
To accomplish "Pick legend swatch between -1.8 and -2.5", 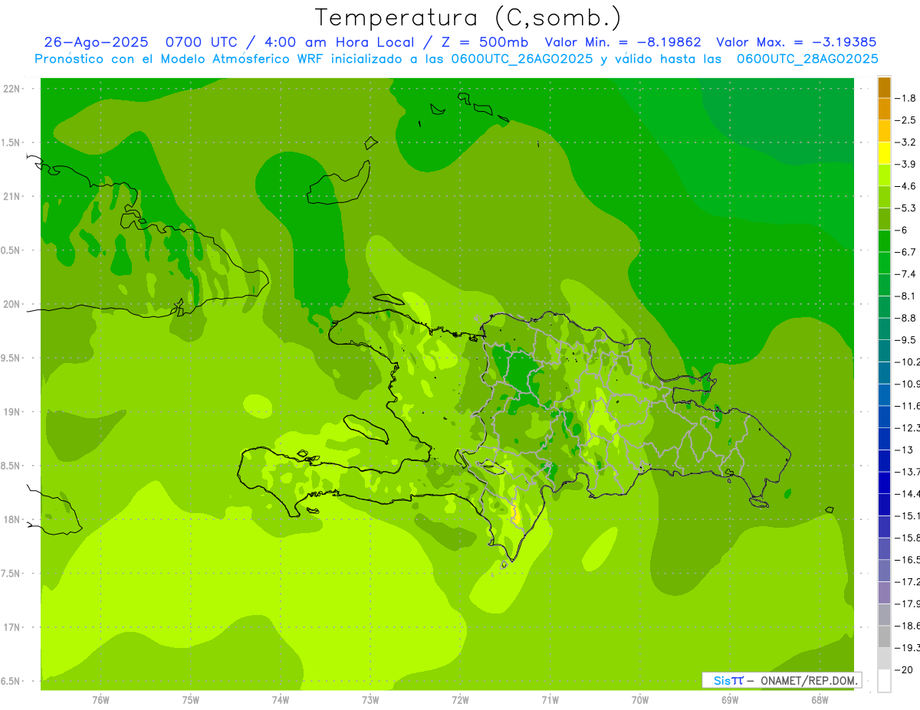I will [x=884, y=109].
